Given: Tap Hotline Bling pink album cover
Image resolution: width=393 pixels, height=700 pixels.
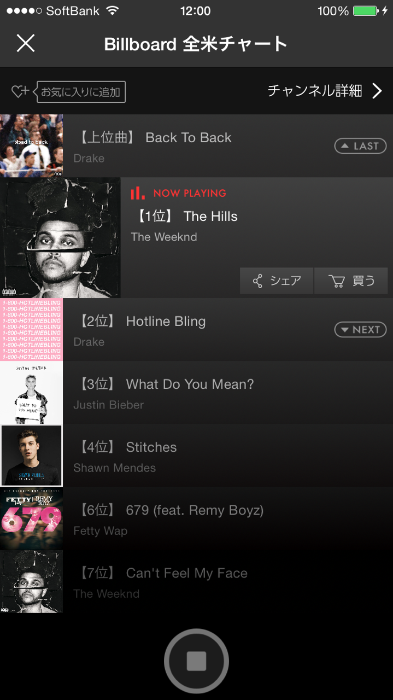Looking at the screenshot, I should [31, 330].
